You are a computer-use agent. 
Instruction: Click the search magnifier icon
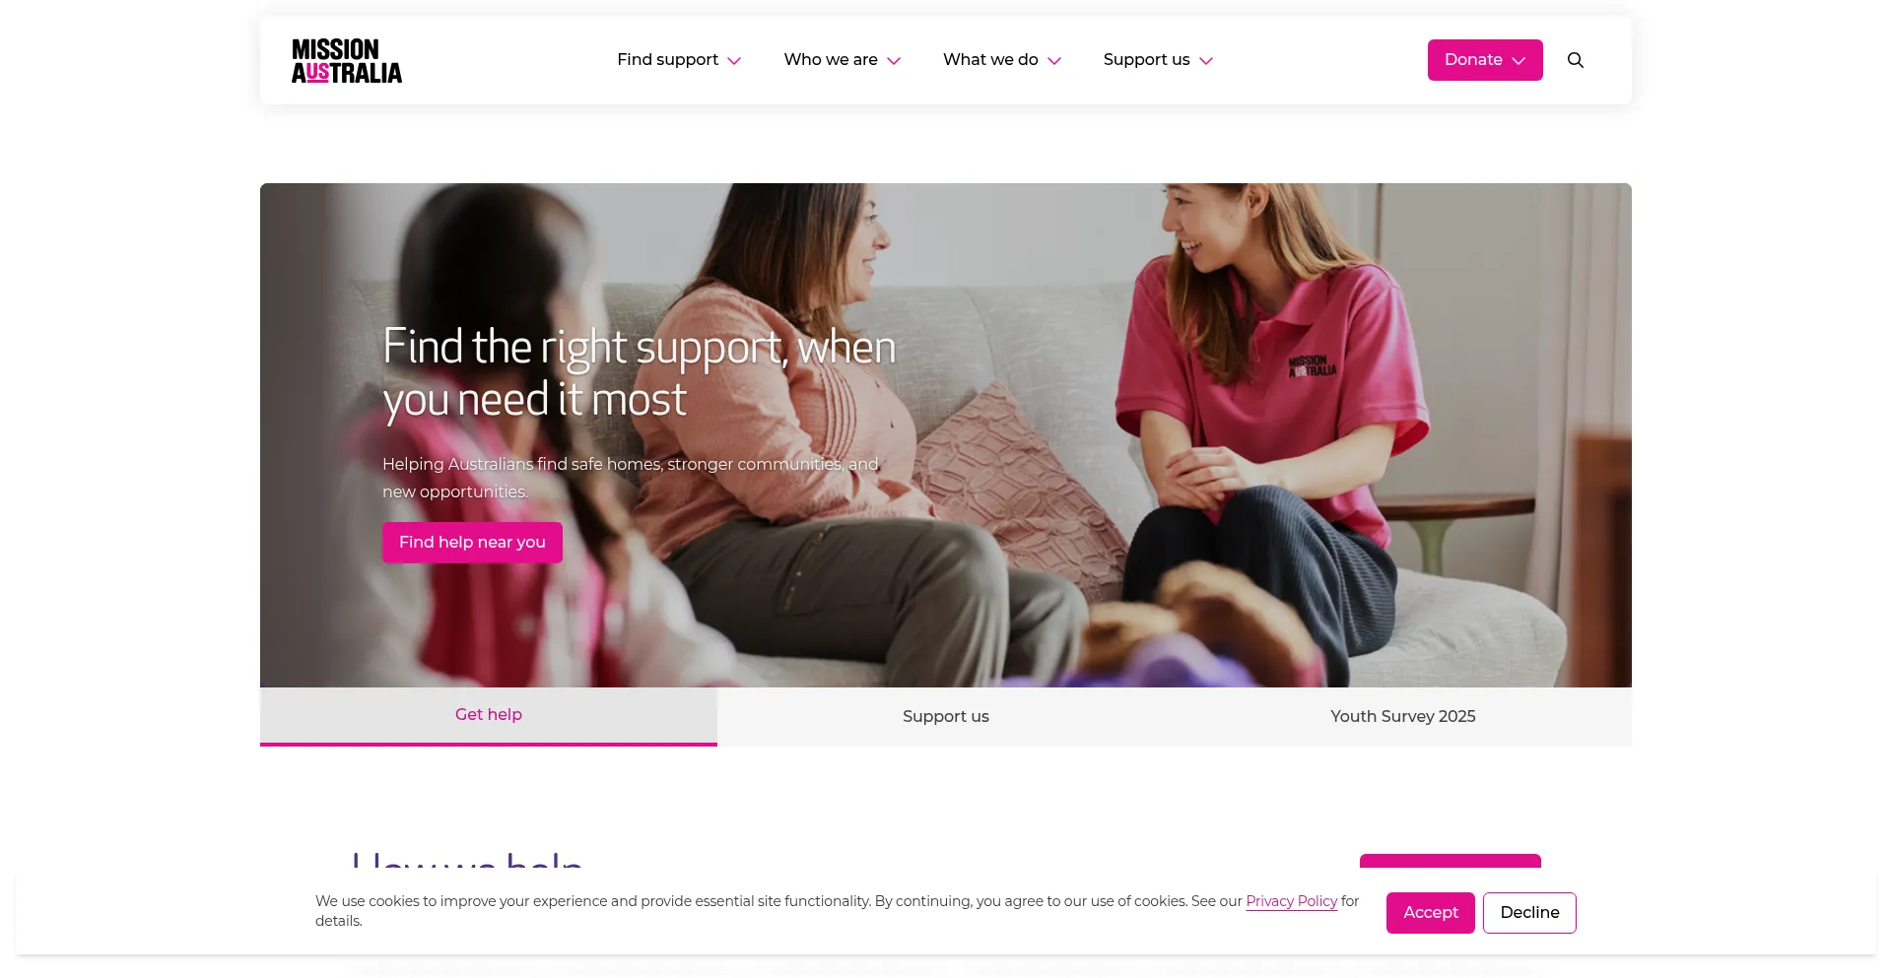[1575, 60]
